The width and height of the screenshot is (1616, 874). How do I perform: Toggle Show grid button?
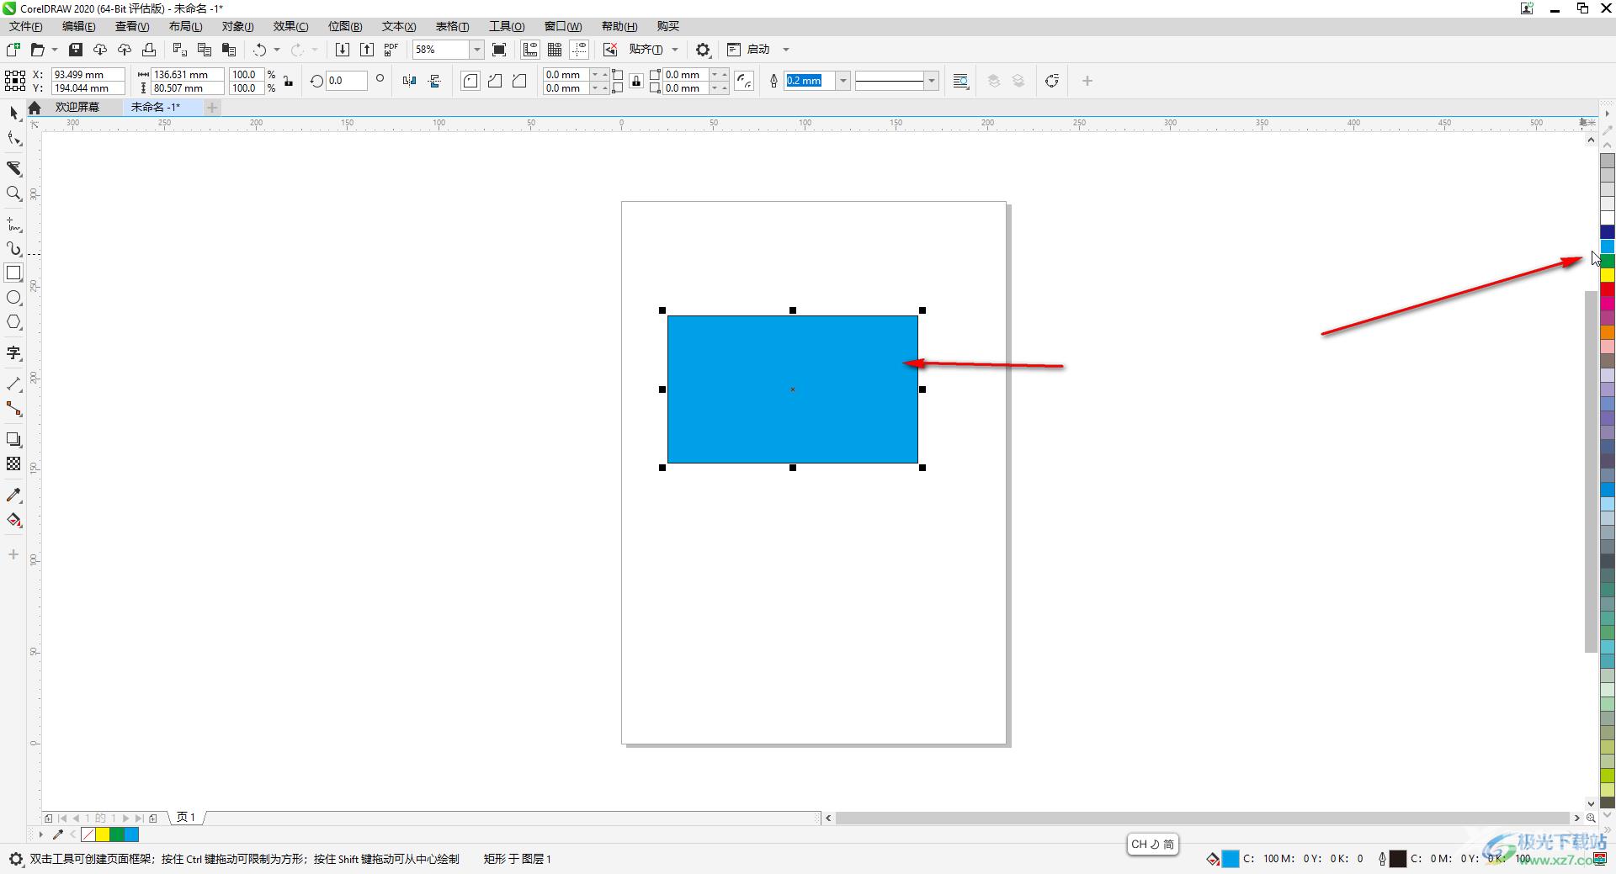point(555,50)
